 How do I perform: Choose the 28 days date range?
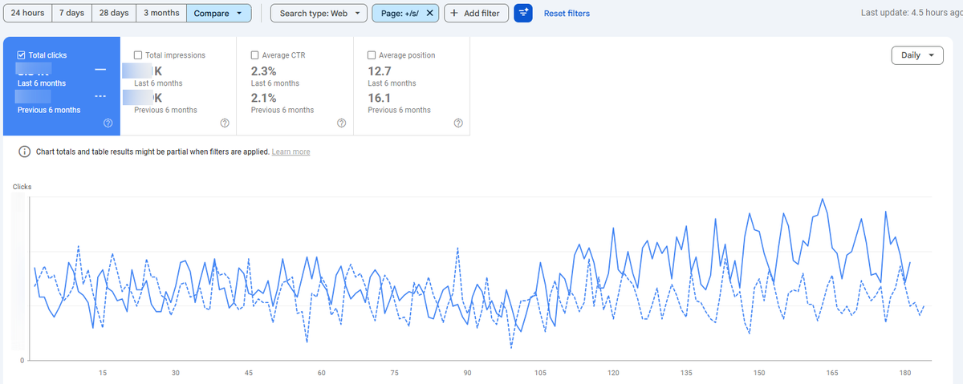[113, 14]
